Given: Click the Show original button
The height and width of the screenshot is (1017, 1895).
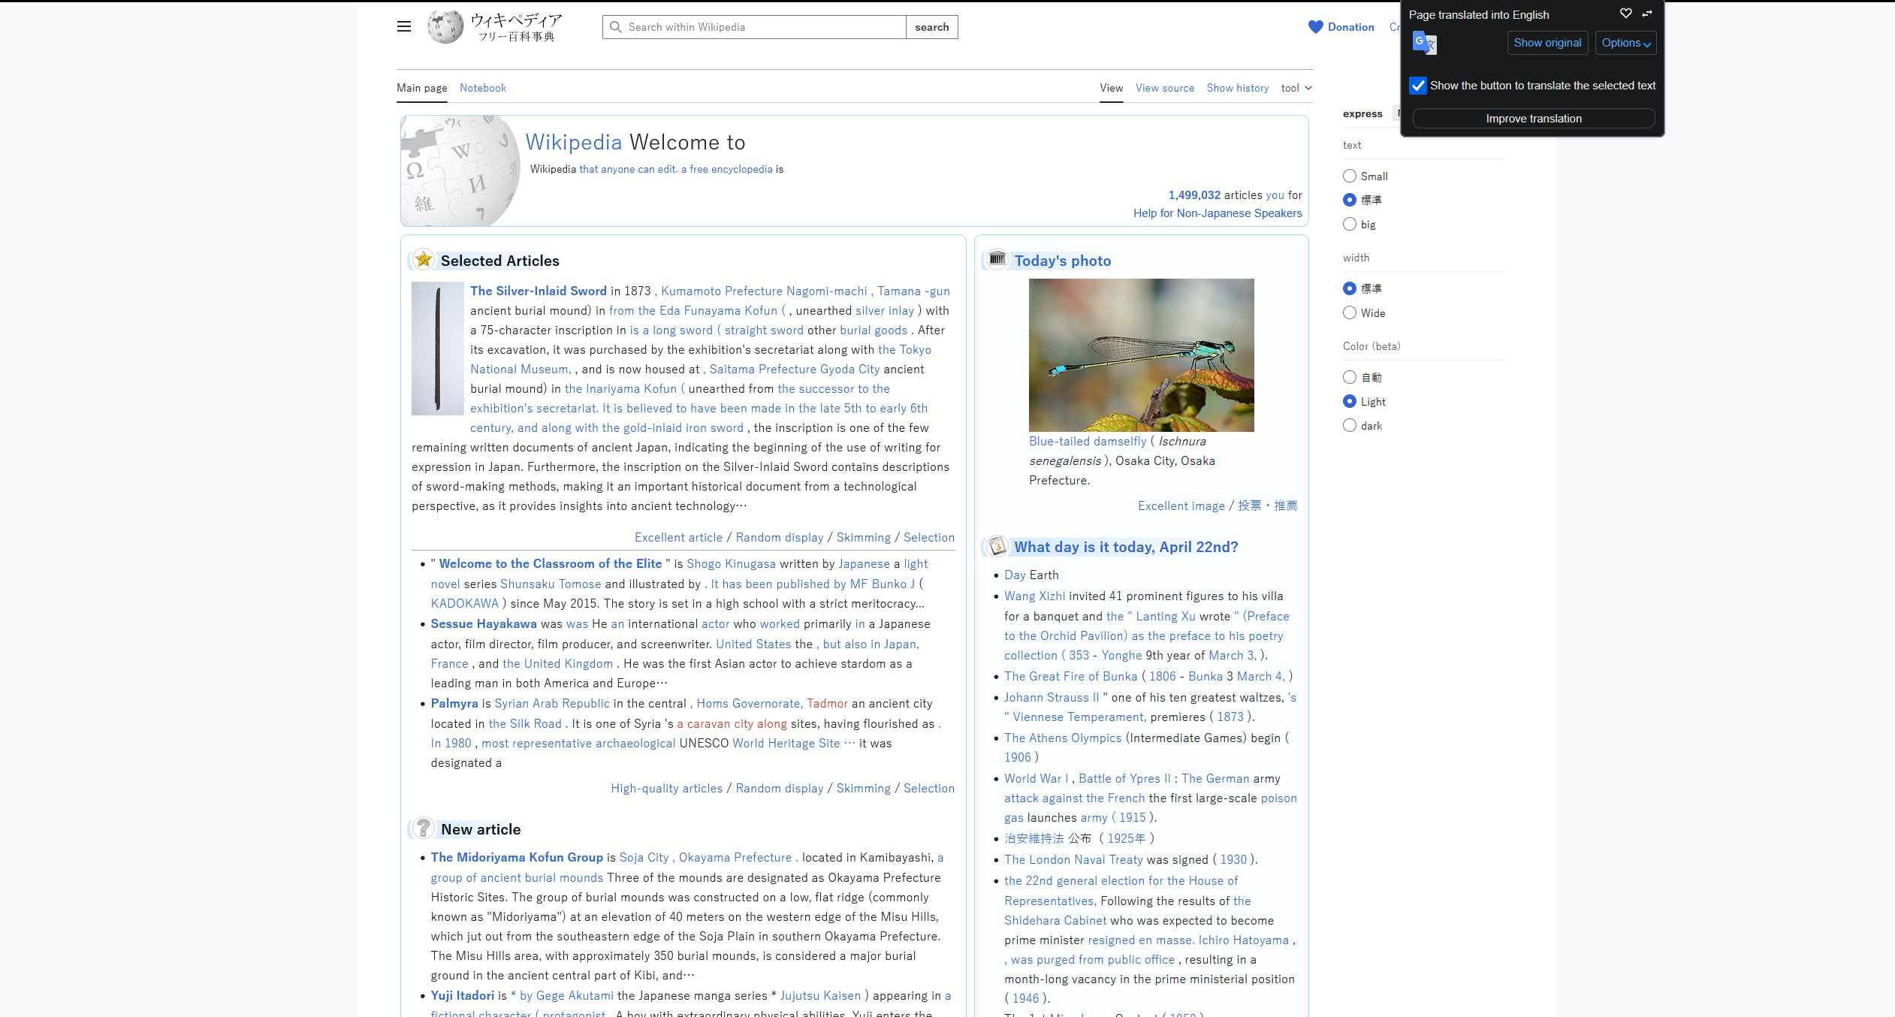Looking at the screenshot, I should click(1547, 43).
